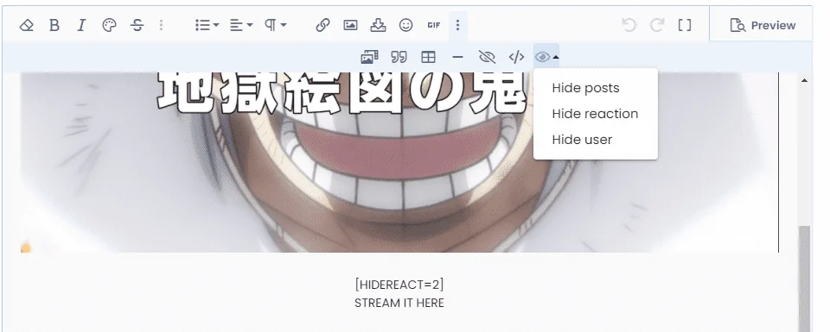Insert a spoiler with crossed eye icon
Viewport: 830px width, 332px height.
coord(487,57)
